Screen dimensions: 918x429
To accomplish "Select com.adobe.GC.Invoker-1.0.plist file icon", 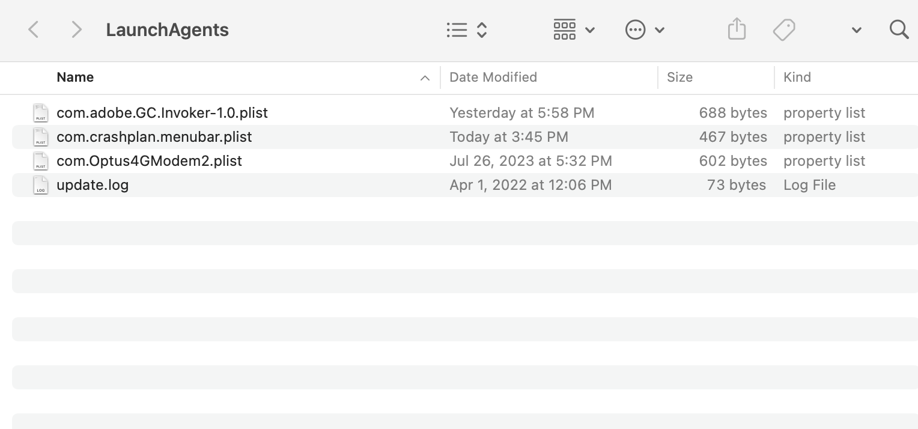I will coord(41,113).
